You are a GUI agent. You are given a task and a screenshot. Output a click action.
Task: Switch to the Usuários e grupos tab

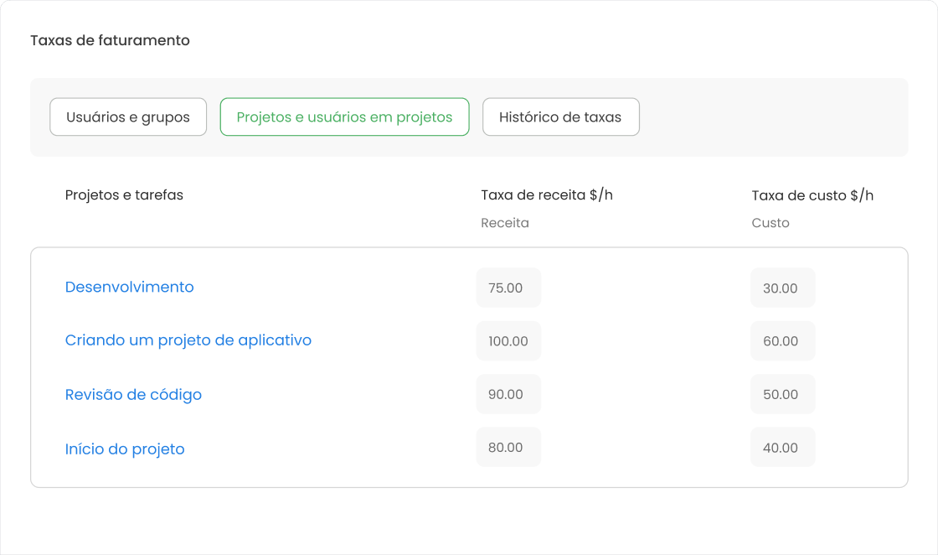128,117
